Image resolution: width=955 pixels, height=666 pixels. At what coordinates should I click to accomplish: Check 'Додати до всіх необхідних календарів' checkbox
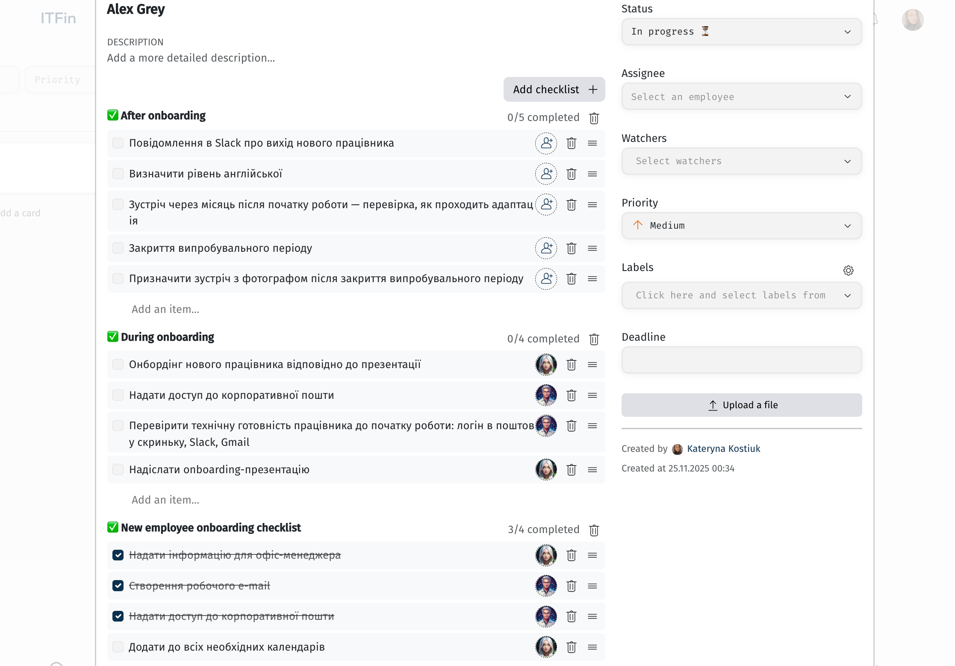click(118, 647)
